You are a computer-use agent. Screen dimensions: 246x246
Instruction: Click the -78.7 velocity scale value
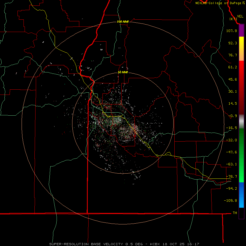(x=232, y=177)
